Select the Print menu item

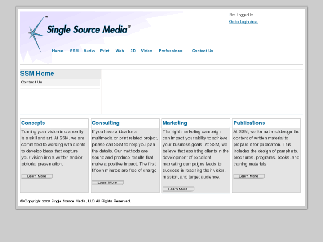pyautogui.click(x=105, y=51)
